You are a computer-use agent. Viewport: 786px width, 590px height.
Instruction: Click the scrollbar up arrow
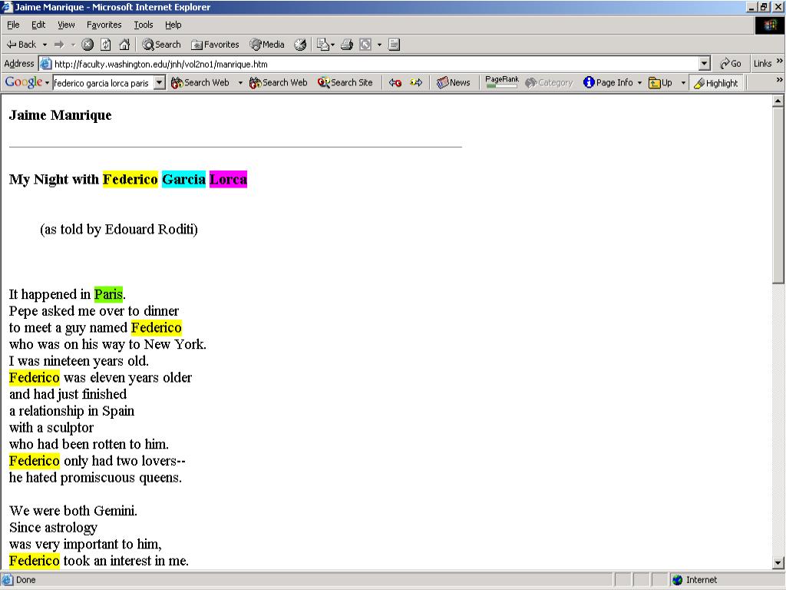click(778, 101)
